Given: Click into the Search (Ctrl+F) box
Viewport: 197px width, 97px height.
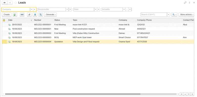Looking at the screenshot, I should click(154, 15).
